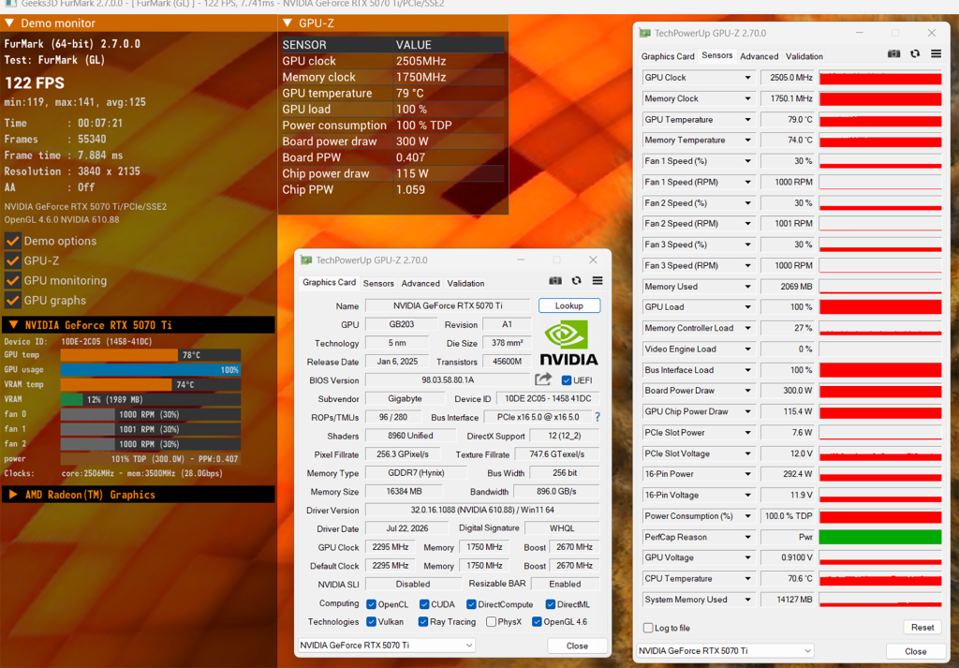The height and width of the screenshot is (668, 959).
Task: Toggle the Vulkan checkbox
Action: click(x=371, y=621)
